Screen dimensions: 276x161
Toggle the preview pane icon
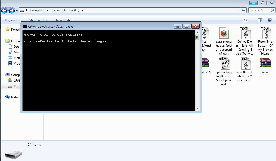point(260,20)
